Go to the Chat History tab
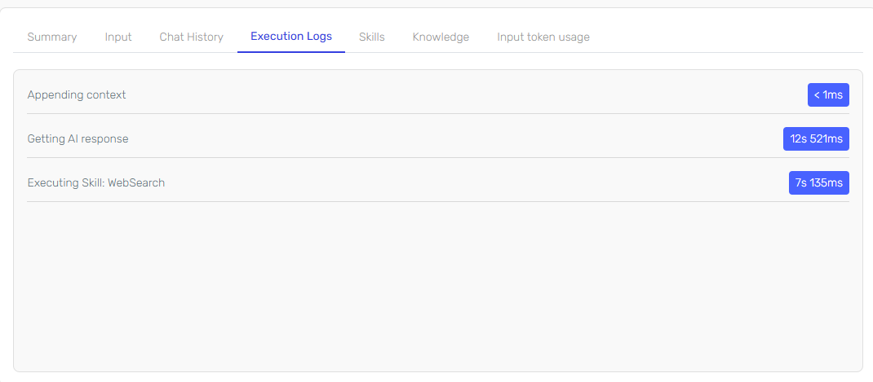 click(x=191, y=37)
